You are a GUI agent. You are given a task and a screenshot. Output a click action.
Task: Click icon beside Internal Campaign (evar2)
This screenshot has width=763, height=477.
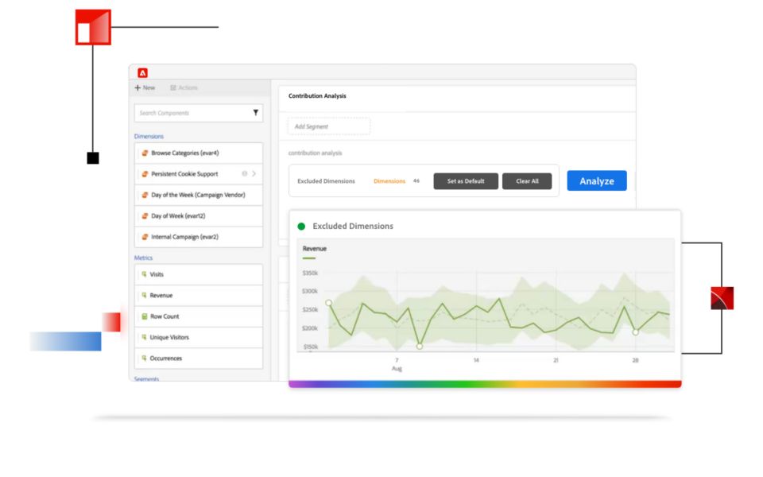click(145, 237)
